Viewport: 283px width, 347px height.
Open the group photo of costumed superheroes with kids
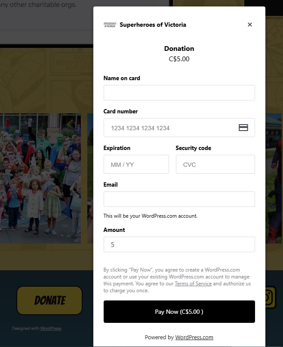pos(40,178)
